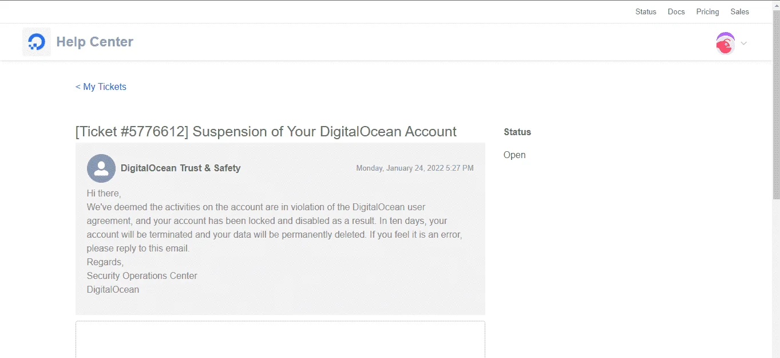This screenshot has width=780, height=358.
Task: Click the Security Operations Center signature line
Action: point(142,276)
